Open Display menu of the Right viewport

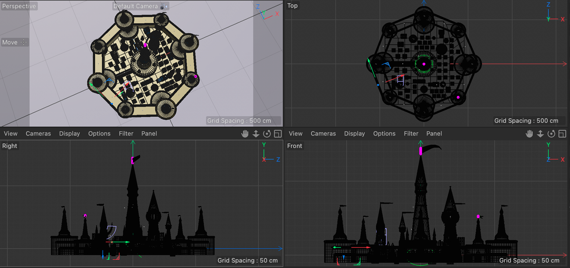[x=69, y=134]
